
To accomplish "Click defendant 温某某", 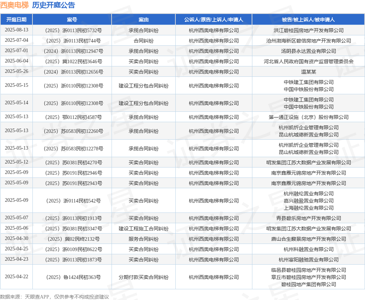I will pos(308,72).
